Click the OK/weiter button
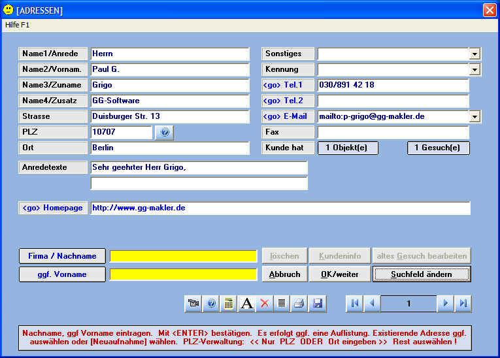This screenshot has height=358, width=500. pos(340,274)
